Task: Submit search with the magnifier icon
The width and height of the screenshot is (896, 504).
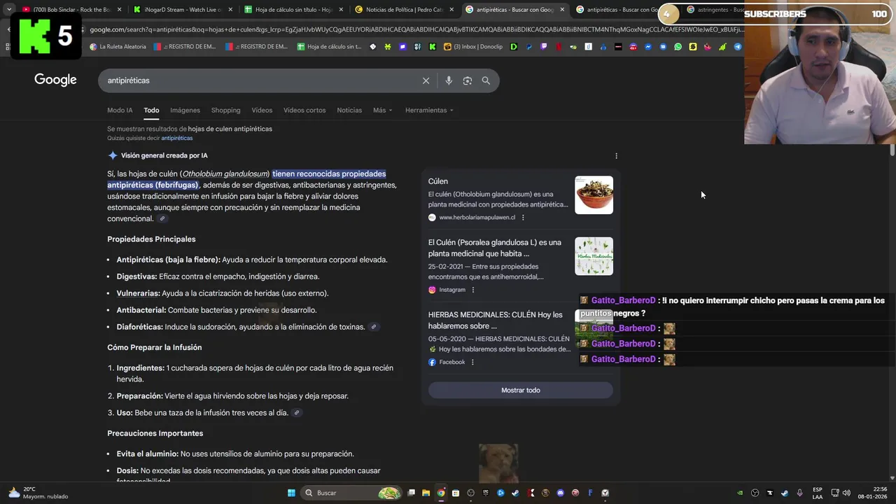Action: pos(486,80)
